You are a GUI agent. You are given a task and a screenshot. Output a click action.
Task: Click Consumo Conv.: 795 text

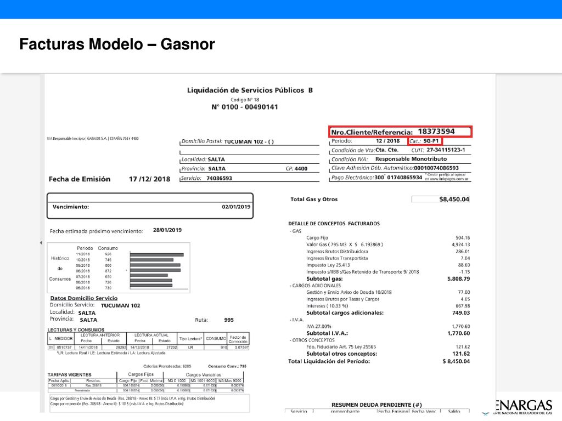pos(227,366)
